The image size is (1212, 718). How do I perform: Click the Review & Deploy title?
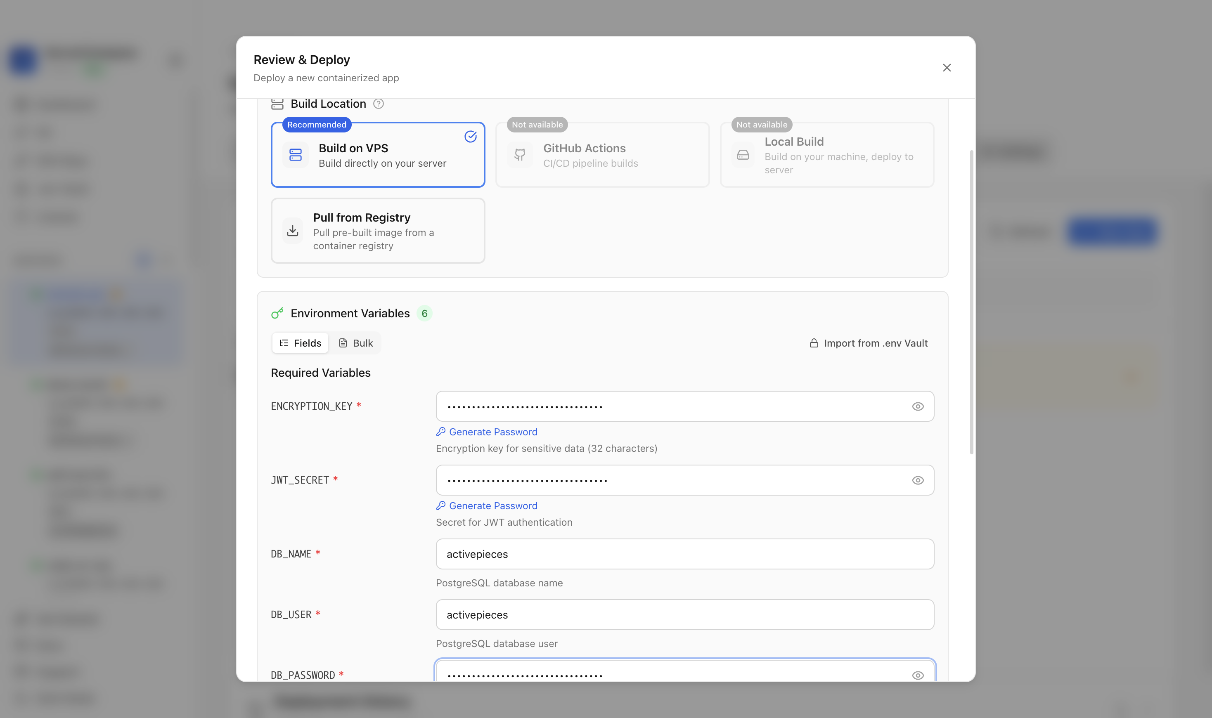pyautogui.click(x=301, y=60)
